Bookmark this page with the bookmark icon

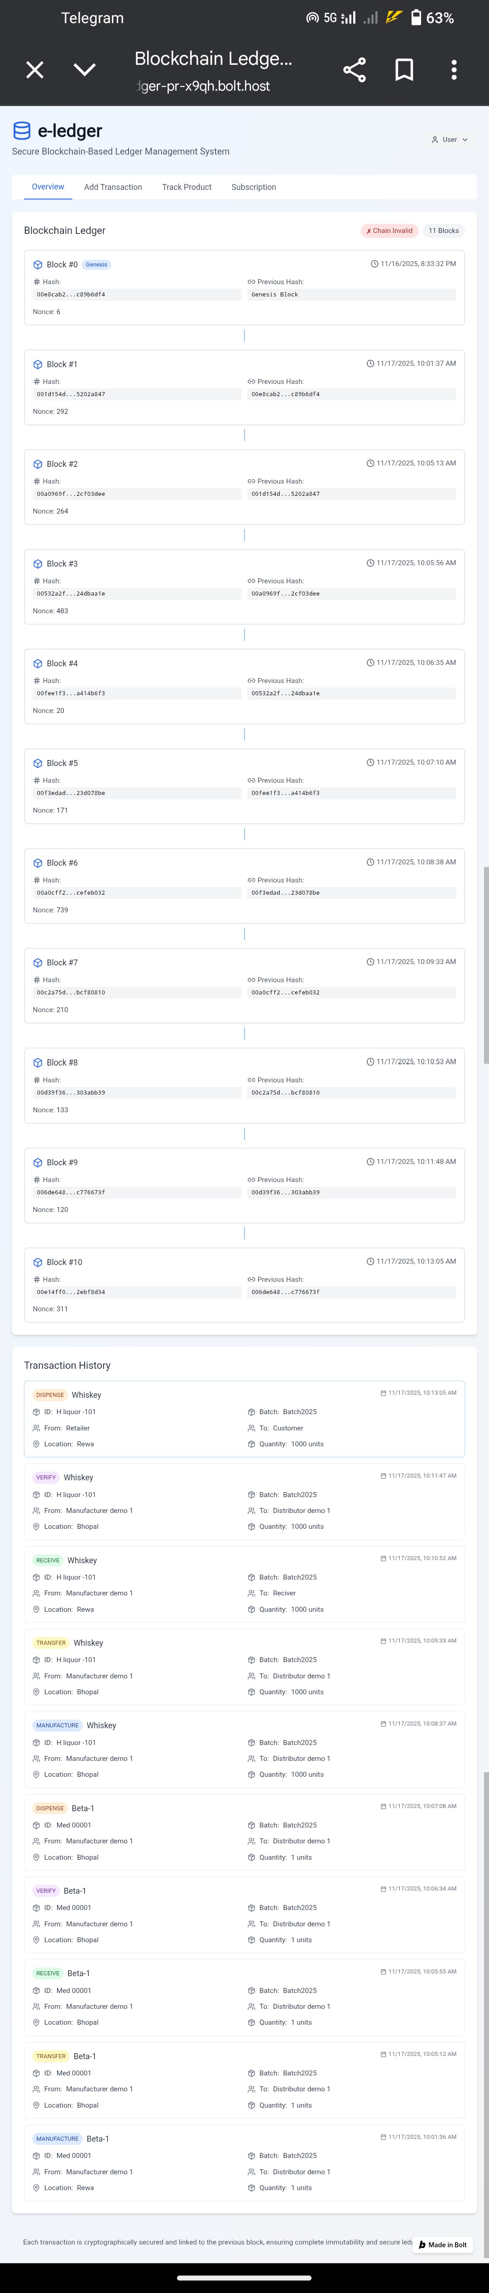[403, 70]
